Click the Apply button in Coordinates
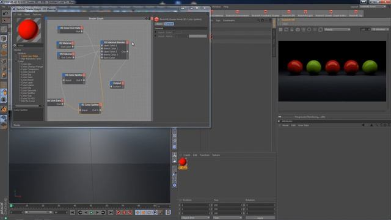This screenshot has width=391, height=220. tap(260, 218)
